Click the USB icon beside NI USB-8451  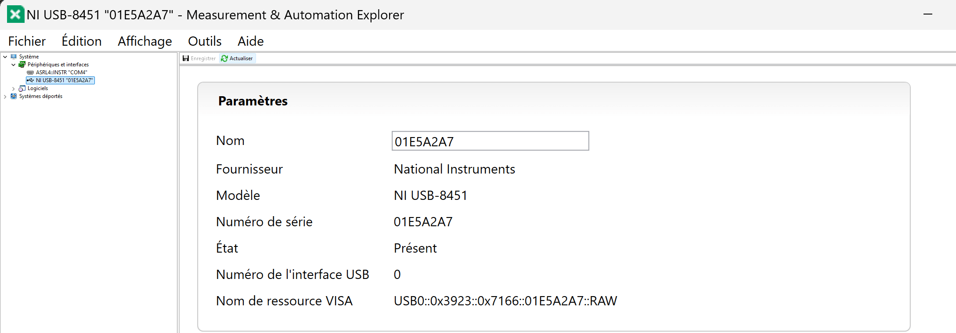coord(30,80)
